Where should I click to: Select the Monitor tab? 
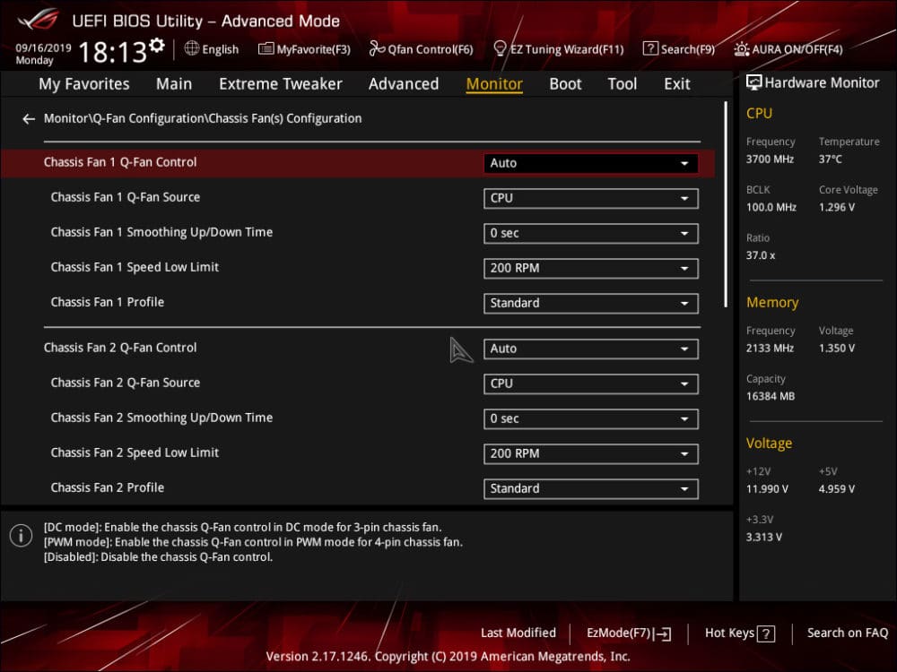pos(494,84)
